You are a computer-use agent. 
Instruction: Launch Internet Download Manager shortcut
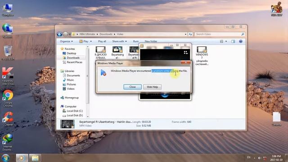point(8,142)
